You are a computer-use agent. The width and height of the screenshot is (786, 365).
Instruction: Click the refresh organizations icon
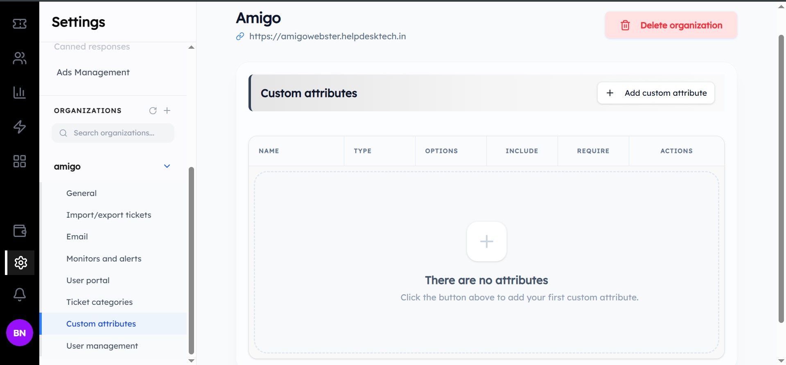point(153,110)
